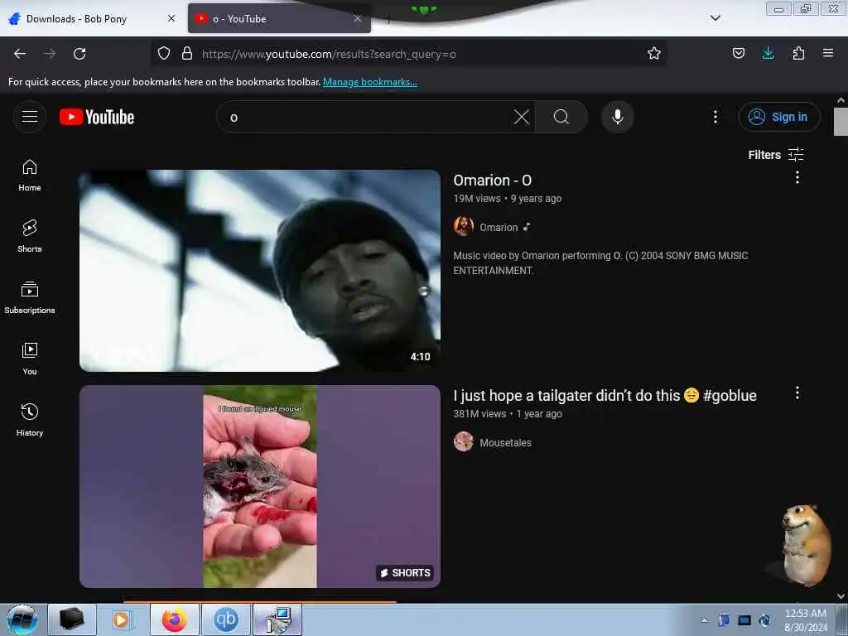Open You section in sidebar
This screenshot has height=636, width=848.
click(x=30, y=359)
